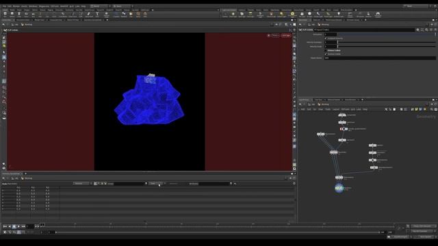Image resolution: width=438 pixels, height=246 pixels.
Task: Add a Point Light from shelf
Action: [233, 14]
